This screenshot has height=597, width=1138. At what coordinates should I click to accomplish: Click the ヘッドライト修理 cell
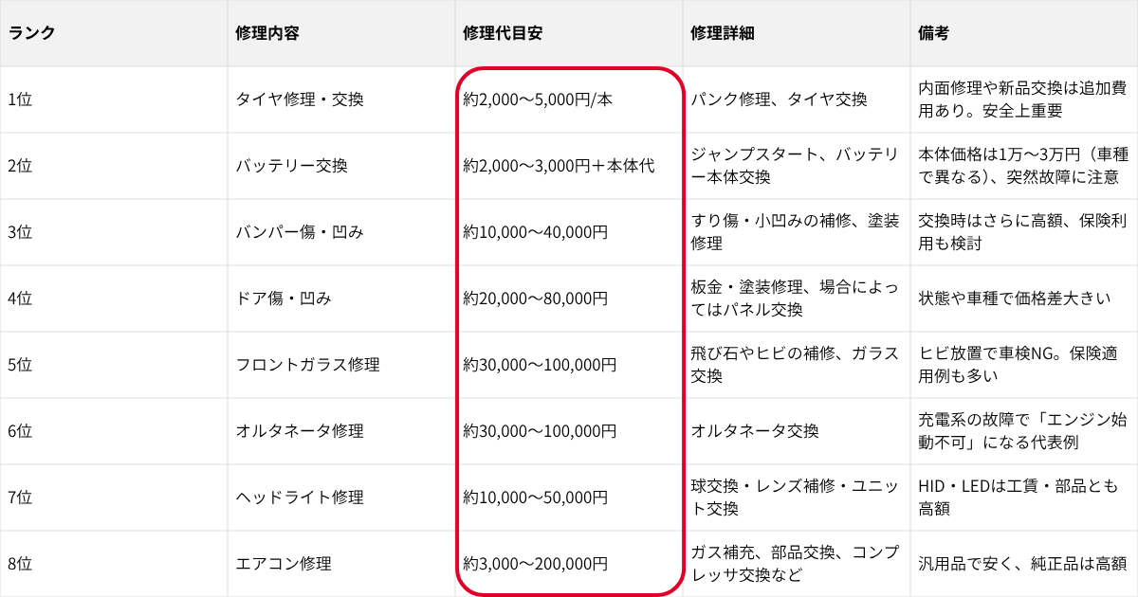pos(300,497)
